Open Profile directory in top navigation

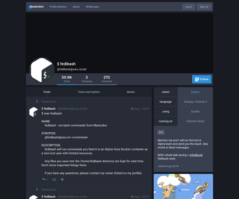click(58, 7)
